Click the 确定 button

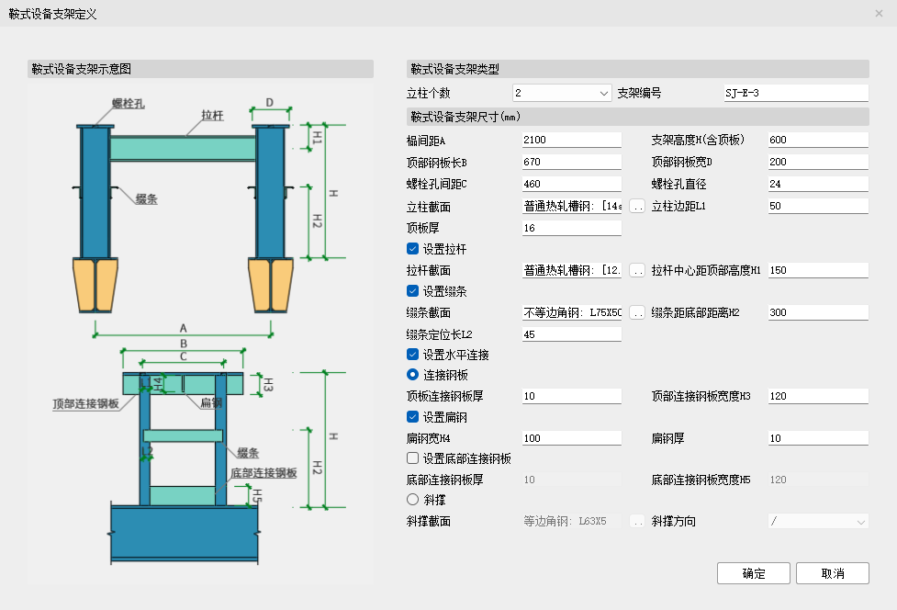click(753, 573)
